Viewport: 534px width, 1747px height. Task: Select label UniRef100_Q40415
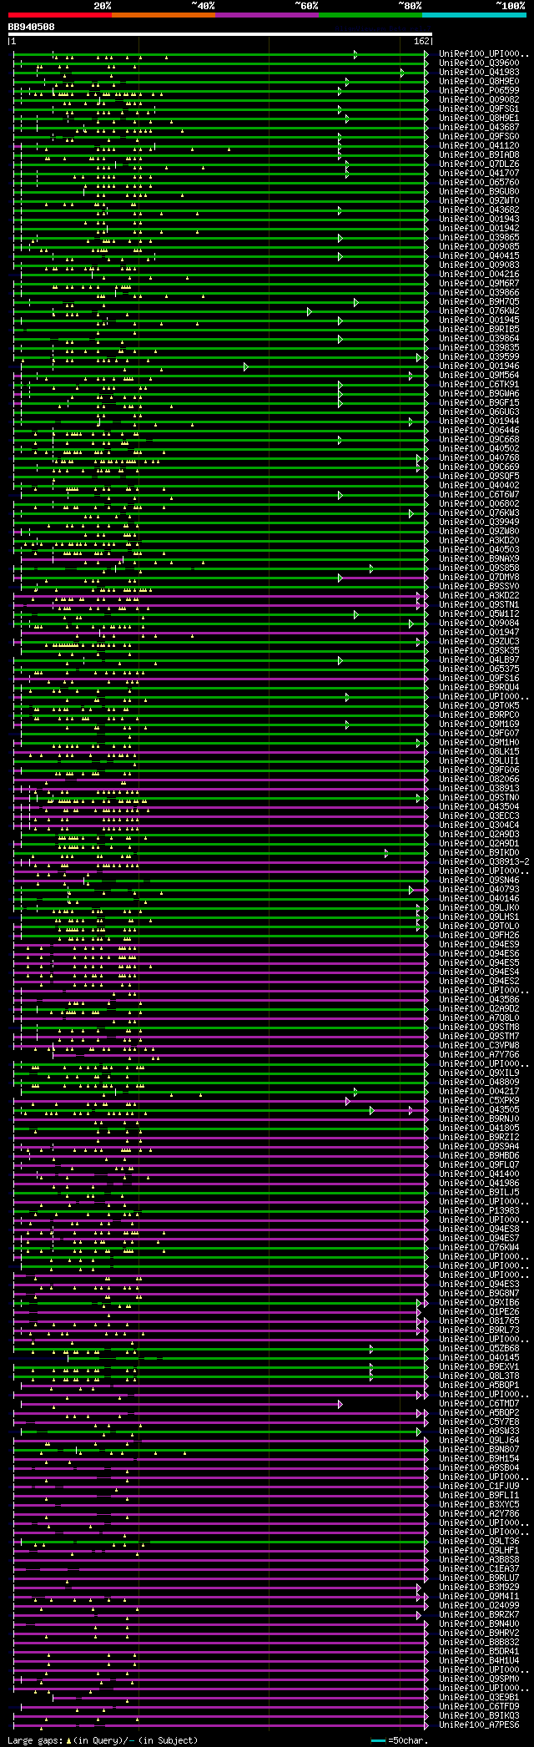479,255
